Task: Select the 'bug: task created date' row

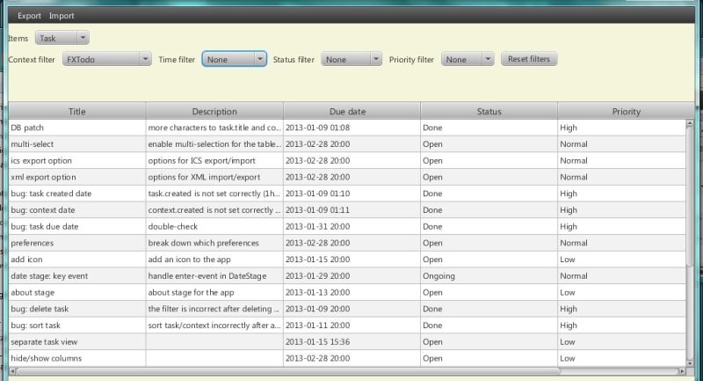Action: (347, 194)
